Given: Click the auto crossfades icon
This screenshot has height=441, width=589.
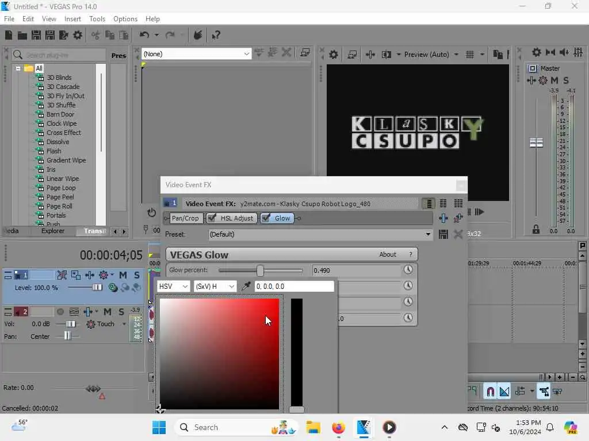Looking at the screenshot, I should [504, 392].
